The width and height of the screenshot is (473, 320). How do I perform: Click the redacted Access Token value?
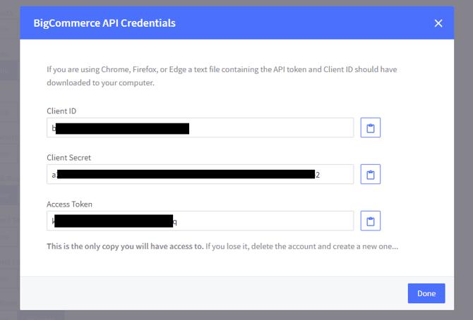click(113, 221)
